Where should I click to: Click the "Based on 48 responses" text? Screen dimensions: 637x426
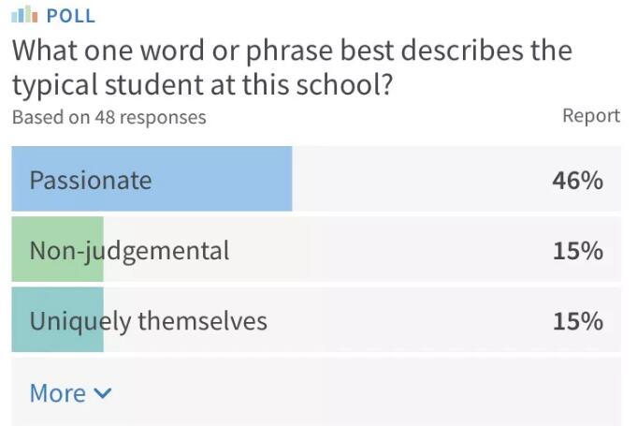click(109, 118)
